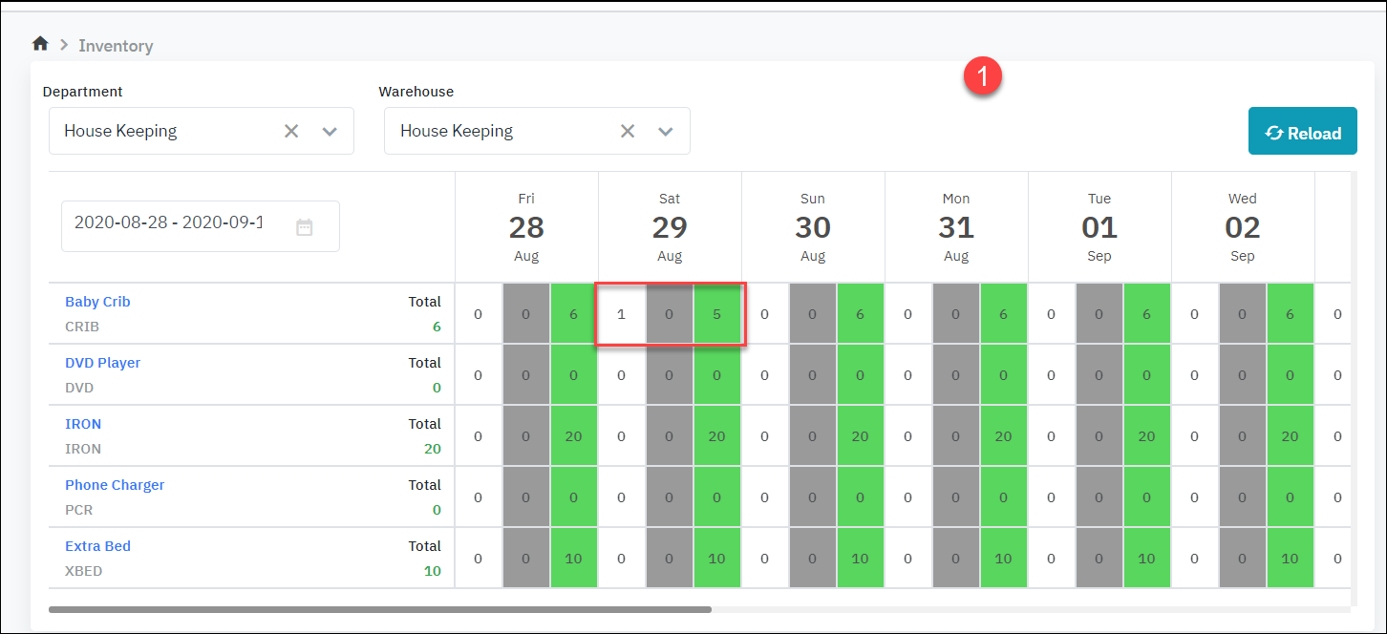This screenshot has width=1387, height=634.
Task: Expand the Department dropdown chevron
Action: [x=330, y=131]
